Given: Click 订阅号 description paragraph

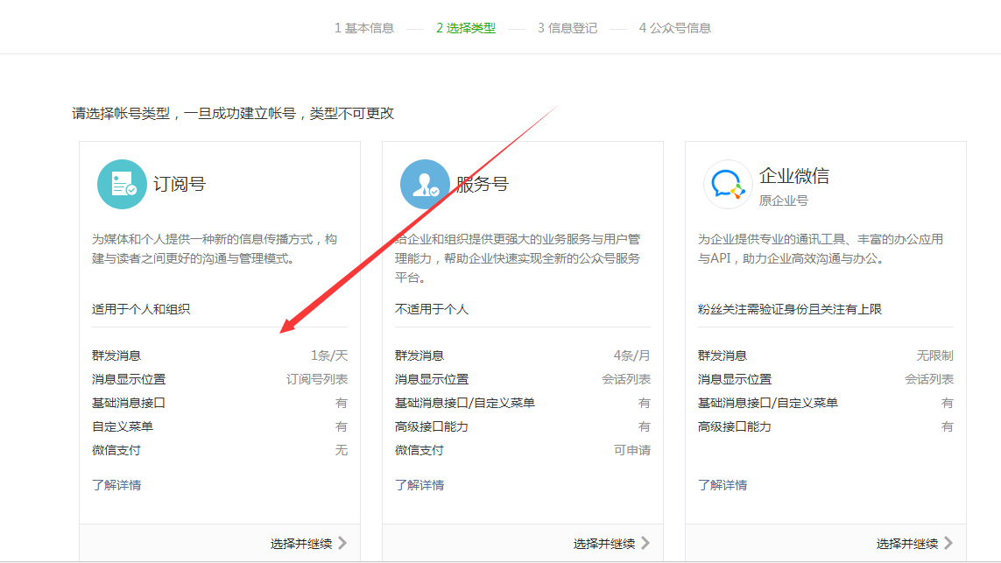Looking at the screenshot, I should (215, 249).
